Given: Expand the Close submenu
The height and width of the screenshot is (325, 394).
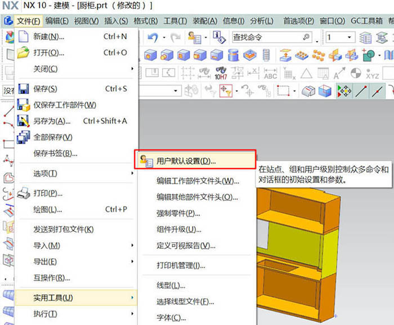Looking at the screenshot, I should click(x=76, y=69).
